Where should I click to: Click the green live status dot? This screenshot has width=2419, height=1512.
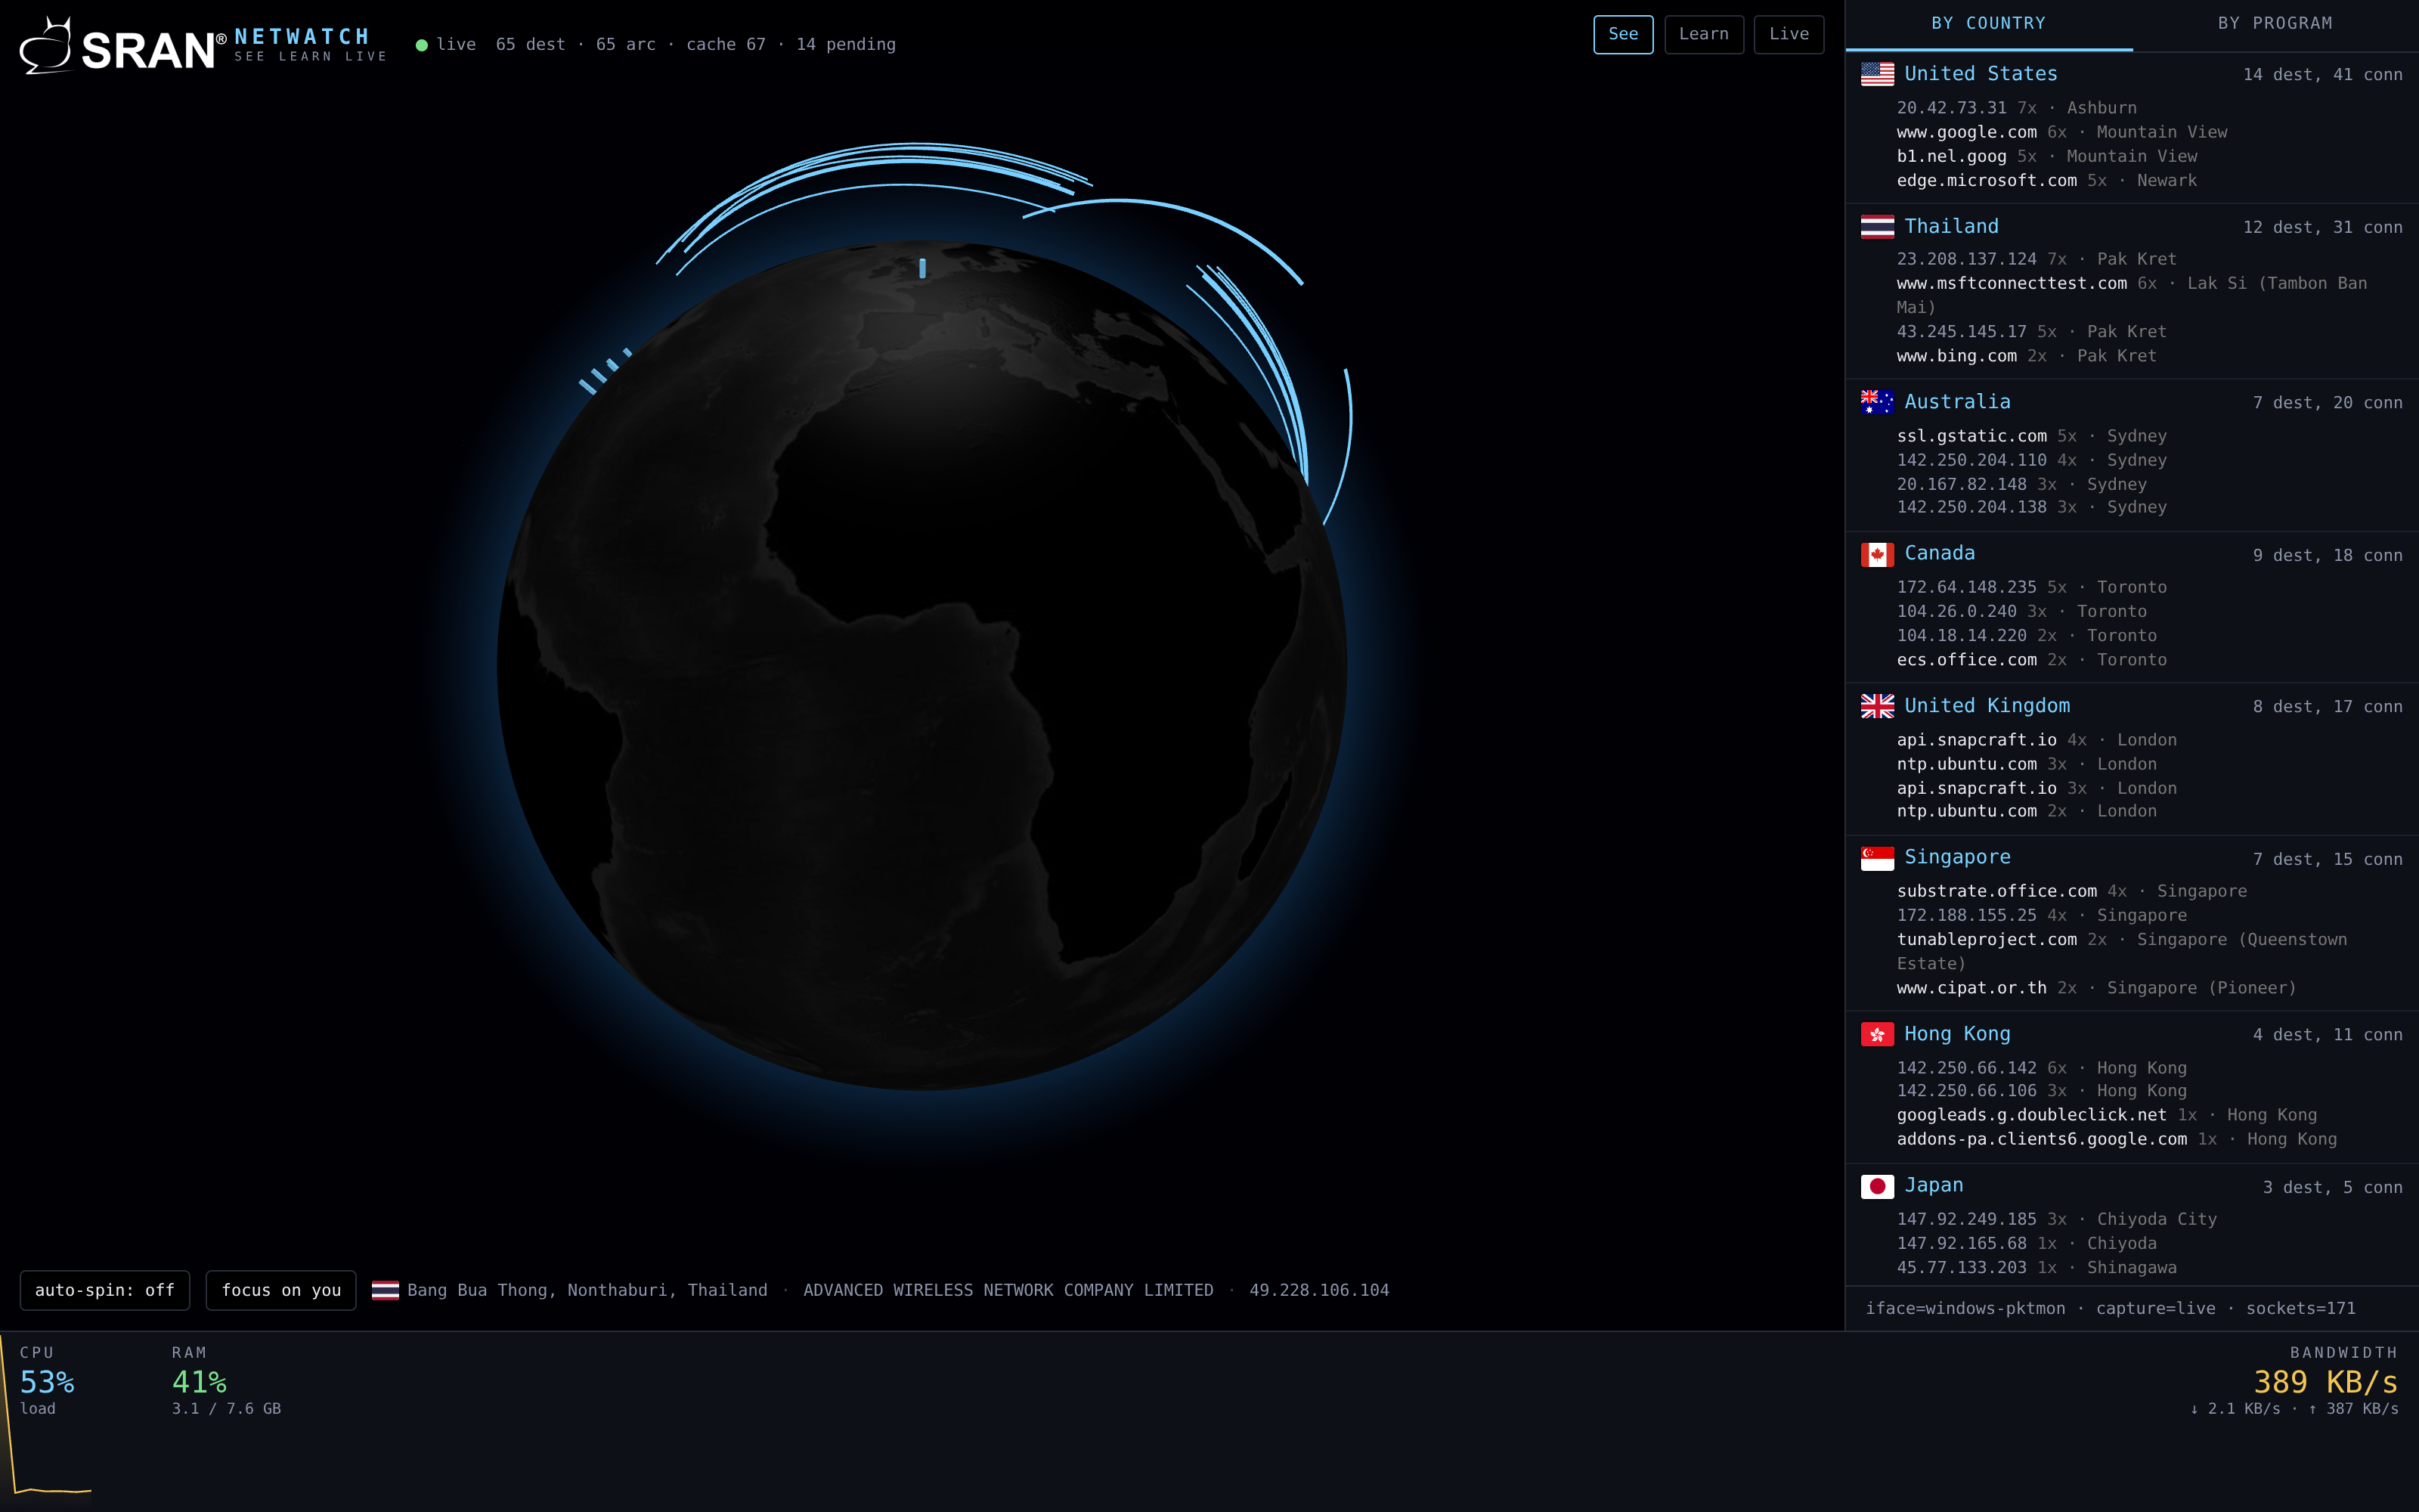[422, 45]
